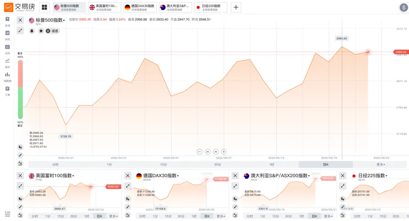Zoom in main chart with plus button
Screen dimensions: 409x221
[224, 152]
